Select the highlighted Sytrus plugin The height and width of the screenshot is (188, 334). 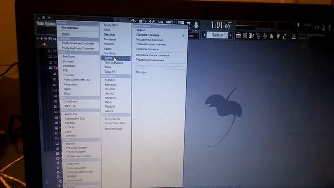[x=115, y=58]
